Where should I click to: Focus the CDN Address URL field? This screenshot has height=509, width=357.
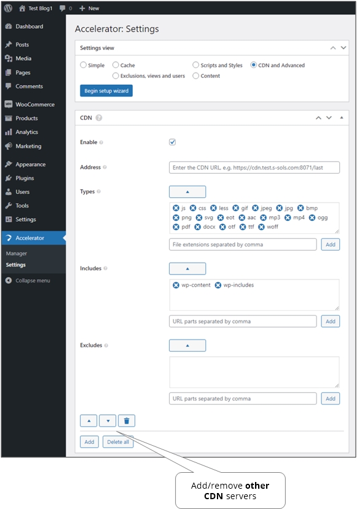254,168
